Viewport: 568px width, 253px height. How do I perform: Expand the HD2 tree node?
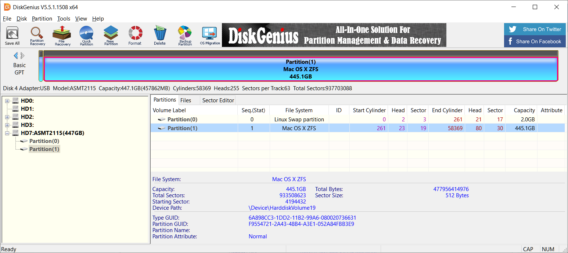pos(7,117)
